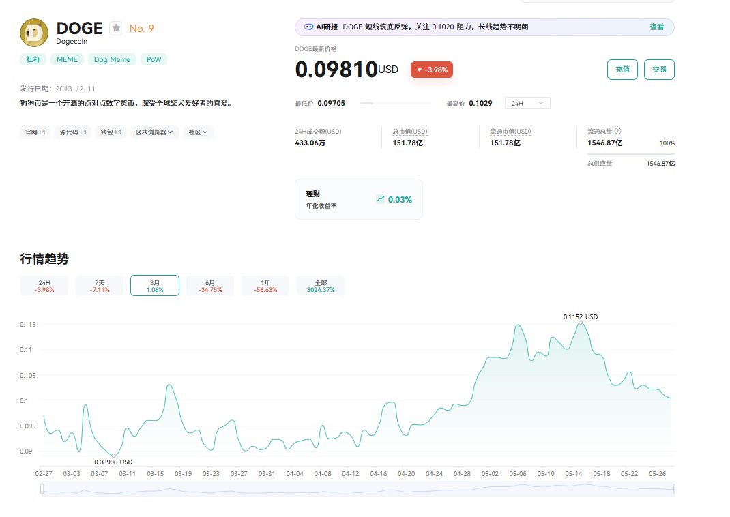Click the 433.06万 24H volume value
730x517 pixels.
(x=310, y=143)
